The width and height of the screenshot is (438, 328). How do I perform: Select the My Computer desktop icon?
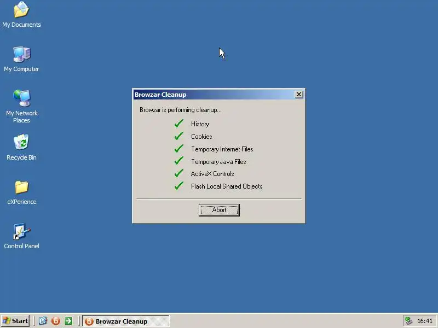click(x=21, y=59)
